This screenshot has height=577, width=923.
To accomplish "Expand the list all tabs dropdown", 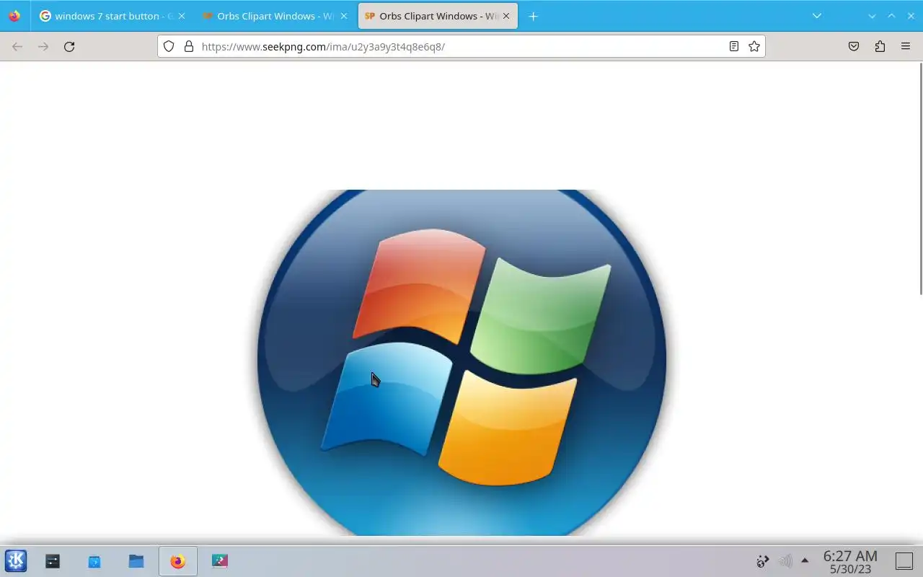I will click(816, 16).
